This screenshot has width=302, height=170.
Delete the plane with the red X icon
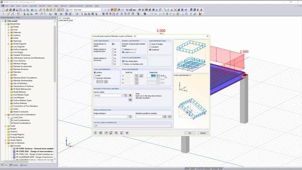point(130,95)
